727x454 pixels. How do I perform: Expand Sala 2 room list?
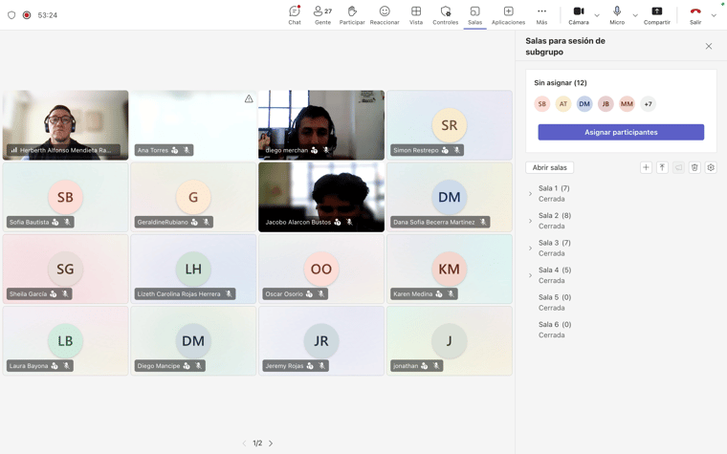click(x=530, y=221)
